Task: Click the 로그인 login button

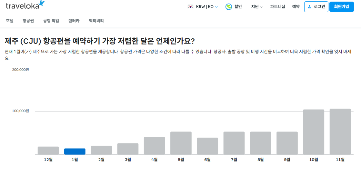Action: click(x=316, y=7)
